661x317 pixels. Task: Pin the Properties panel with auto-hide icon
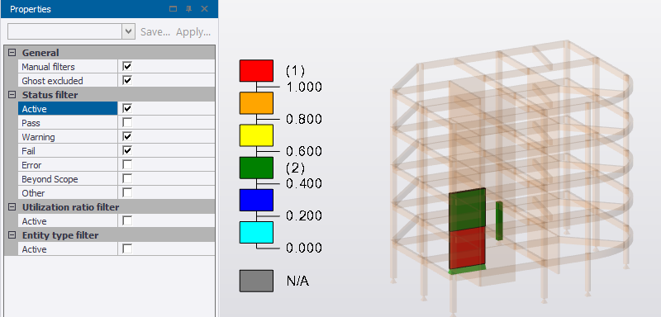[189, 9]
